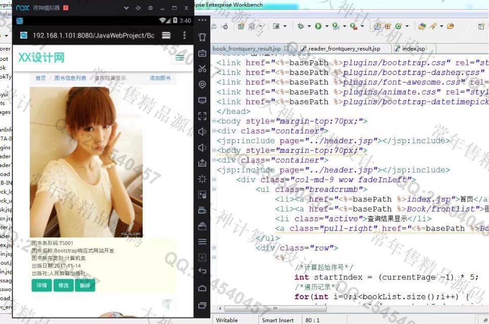Click the New Package icon in Eclipse toolbar

click(388, 26)
